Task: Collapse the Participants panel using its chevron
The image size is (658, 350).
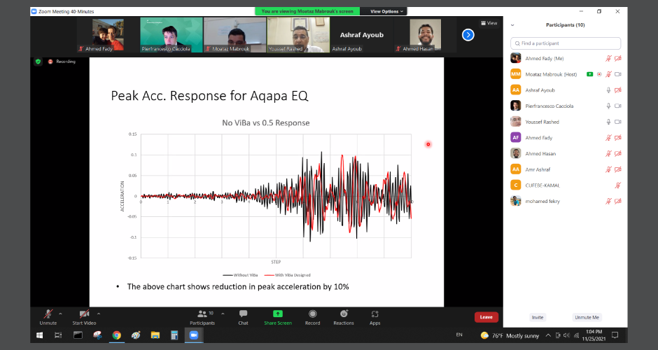Action: [x=512, y=25]
